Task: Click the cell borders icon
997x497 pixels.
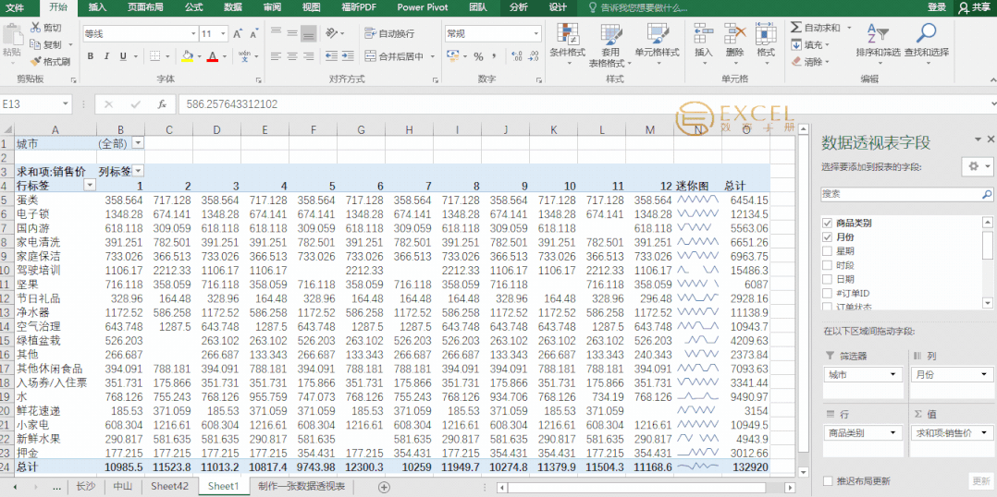Action: click(155, 56)
